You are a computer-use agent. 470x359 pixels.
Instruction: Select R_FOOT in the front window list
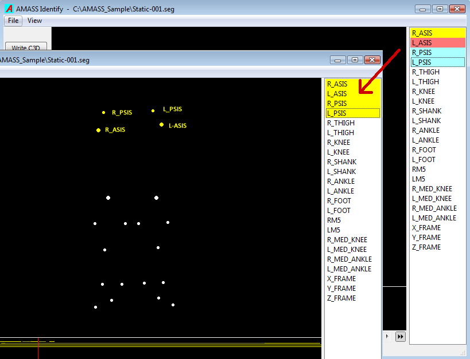tap(353, 200)
